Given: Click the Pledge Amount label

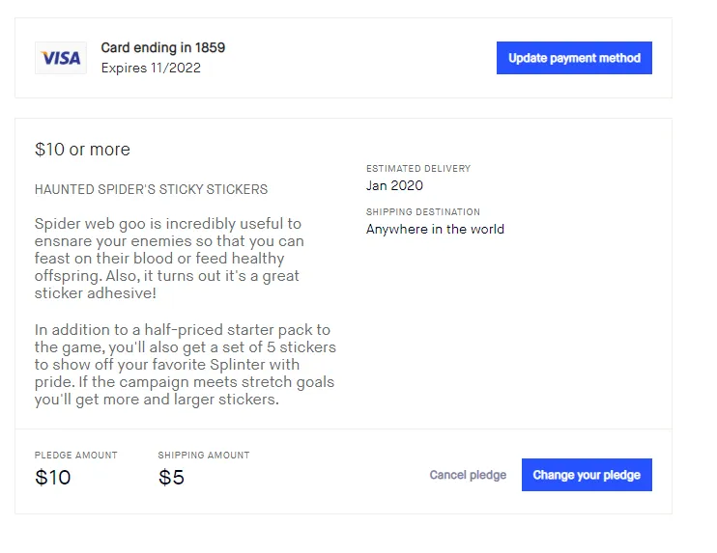Looking at the screenshot, I should (x=76, y=456).
